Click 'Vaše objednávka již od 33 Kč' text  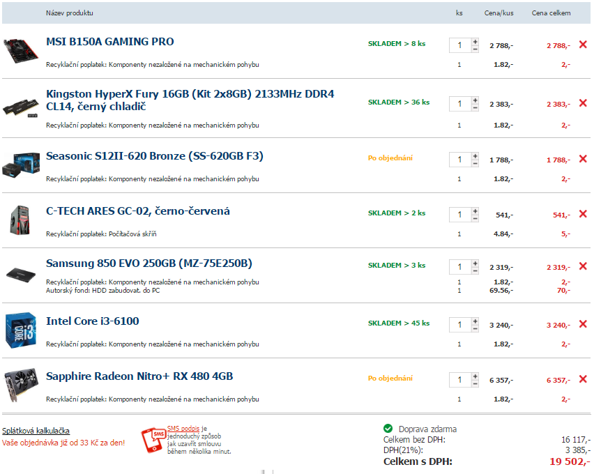63,443
